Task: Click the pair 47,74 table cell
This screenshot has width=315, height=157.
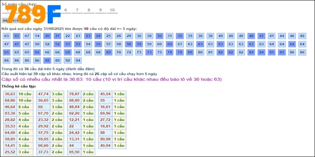Action: (43, 94)
